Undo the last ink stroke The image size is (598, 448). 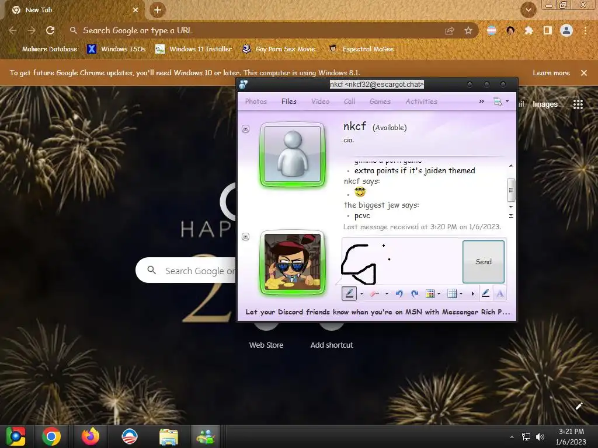pos(399,294)
